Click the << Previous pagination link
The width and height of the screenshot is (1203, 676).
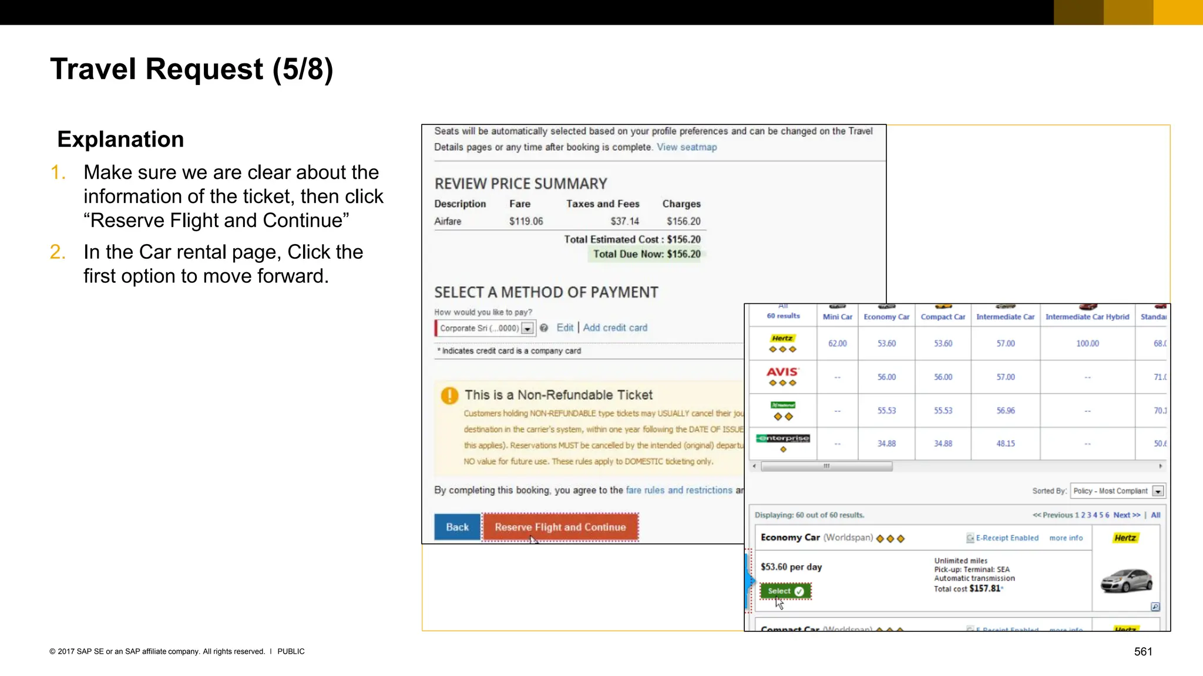(x=1053, y=515)
